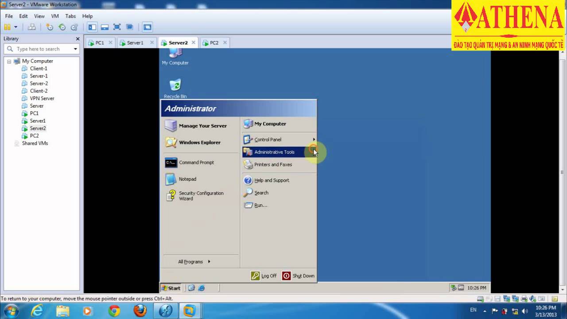The height and width of the screenshot is (319, 567).
Task: Expand the Control Panel submenu
Action: click(x=279, y=140)
